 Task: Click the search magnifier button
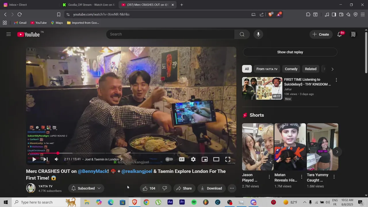[242, 34]
